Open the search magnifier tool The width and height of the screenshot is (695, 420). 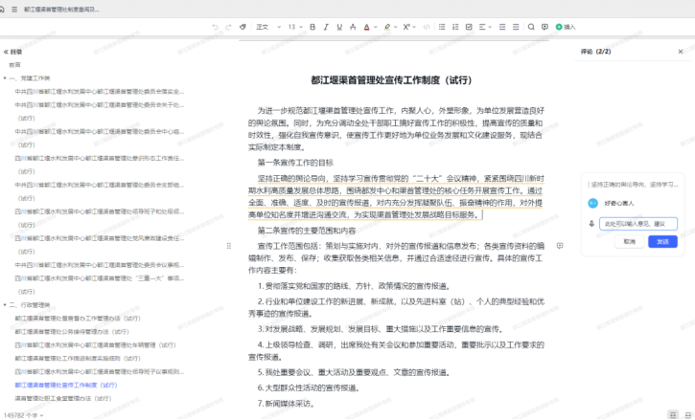pos(531,27)
